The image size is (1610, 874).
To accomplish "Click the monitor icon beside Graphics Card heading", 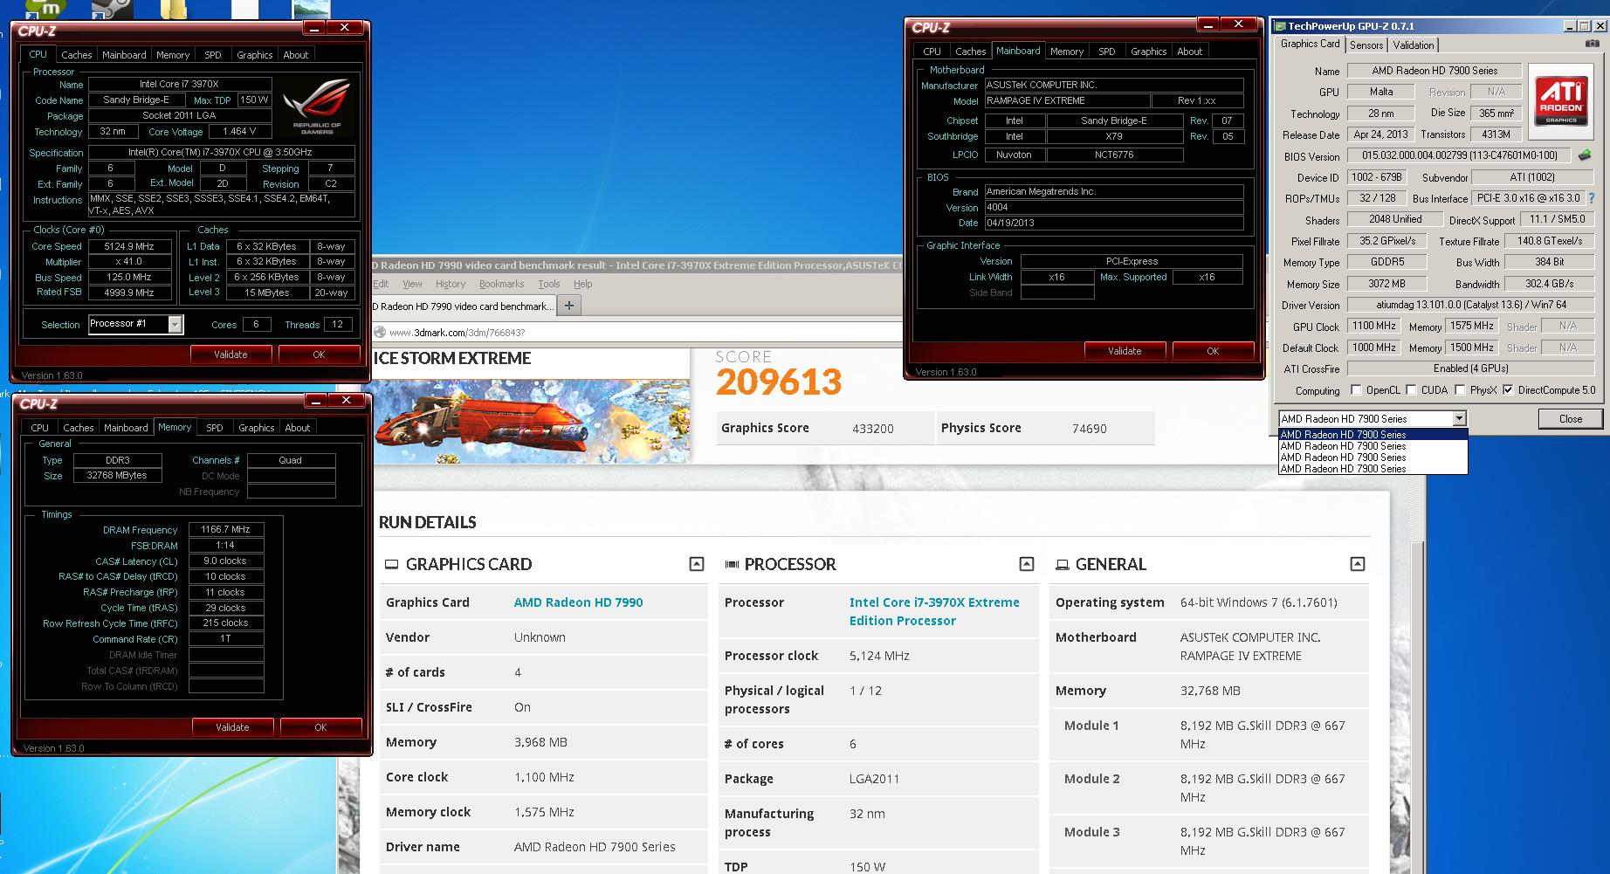I will 392,565.
